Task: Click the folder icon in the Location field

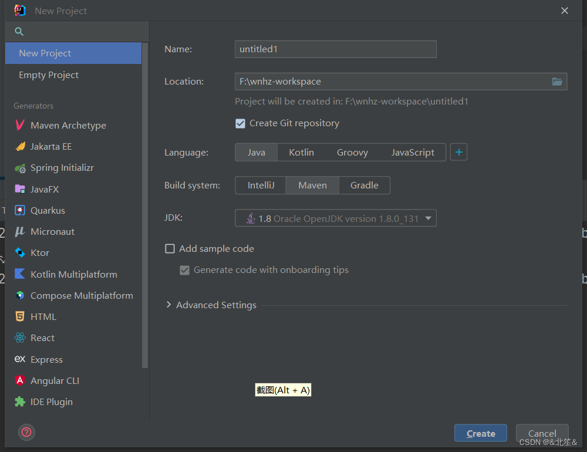Action: (x=557, y=82)
